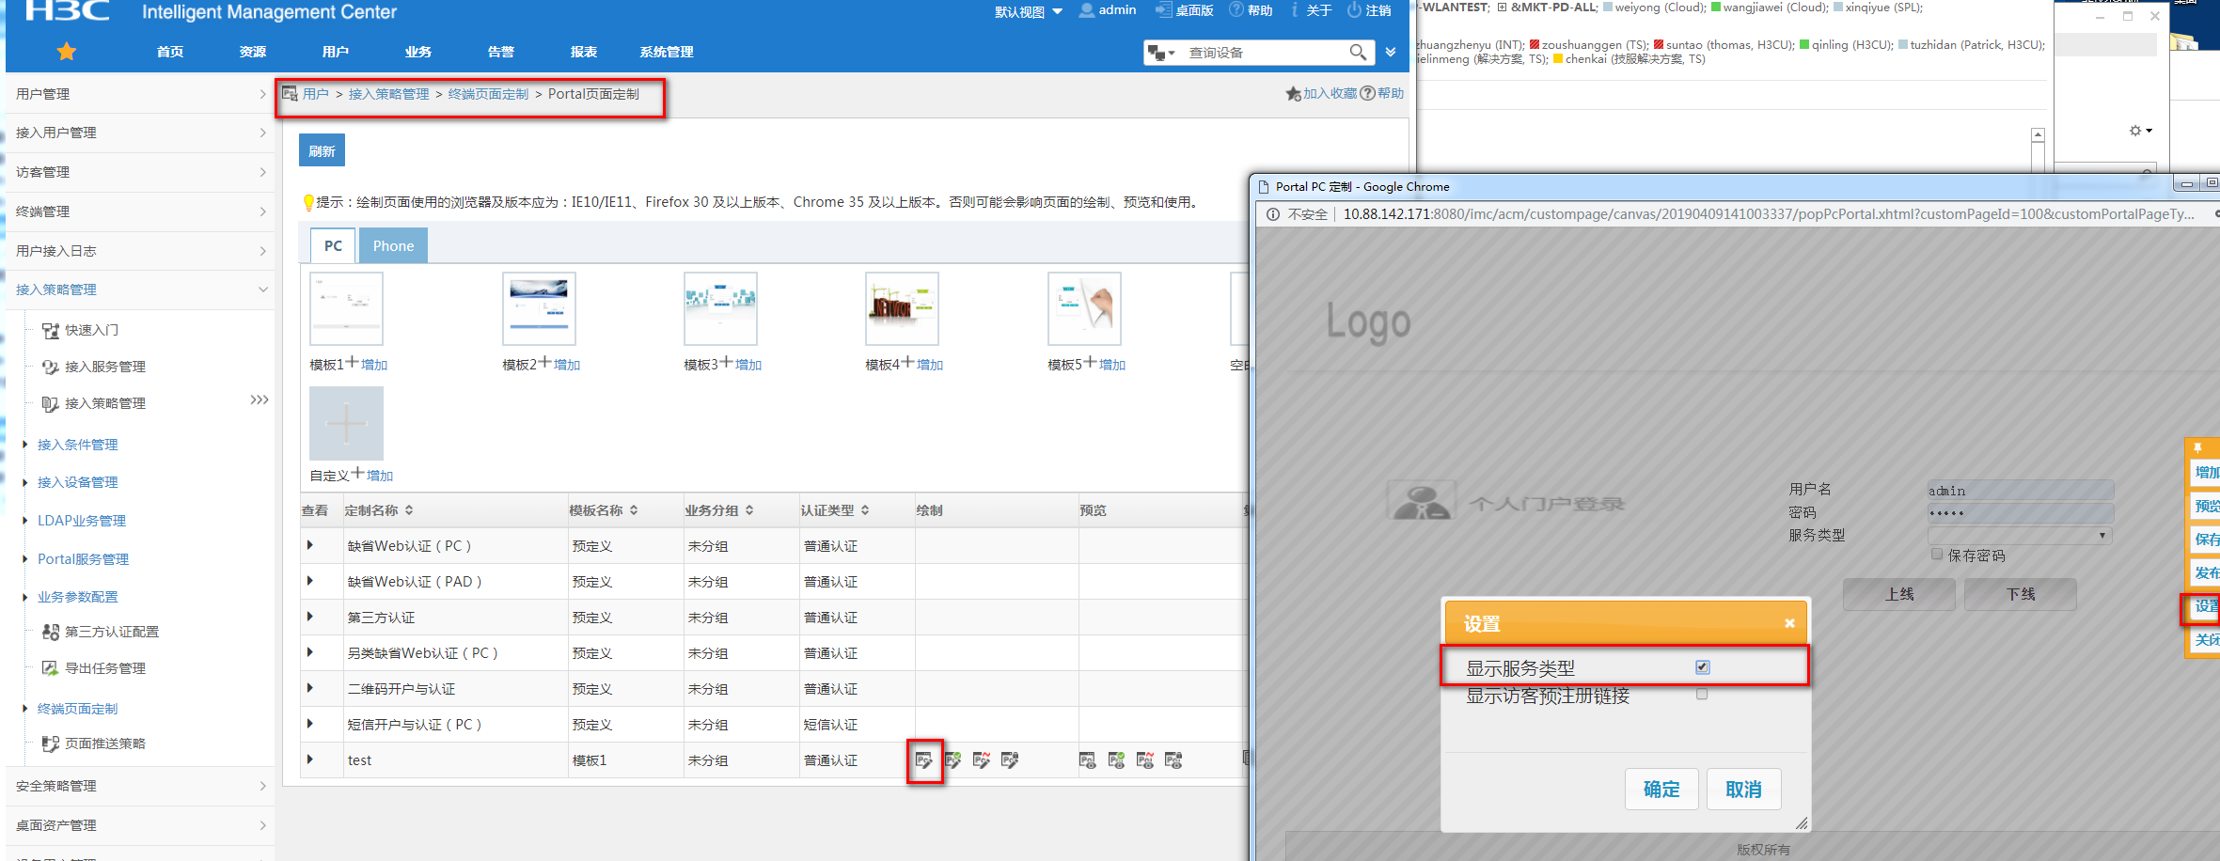Viewport: 2220px width, 861px height.
Task: Sort by 定制名称 column header
Action: pos(379,510)
